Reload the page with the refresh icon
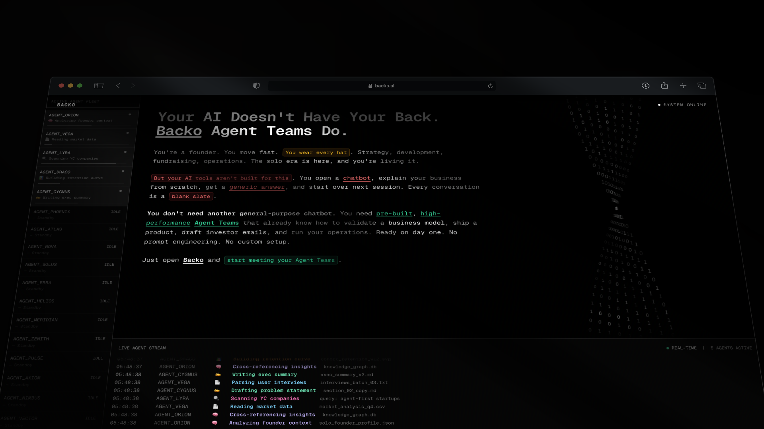This screenshot has height=429, width=764. (x=490, y=86)
